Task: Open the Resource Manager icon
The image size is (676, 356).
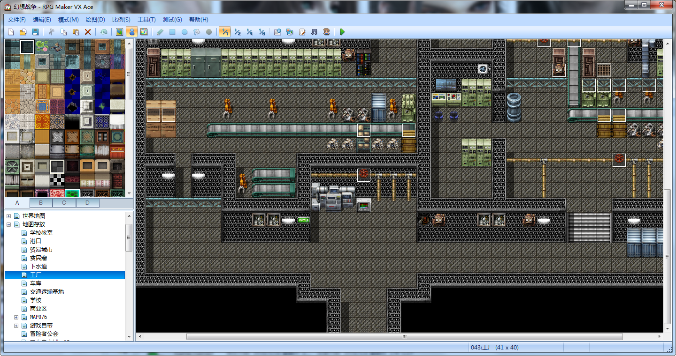Action: [x=290, y=32]
